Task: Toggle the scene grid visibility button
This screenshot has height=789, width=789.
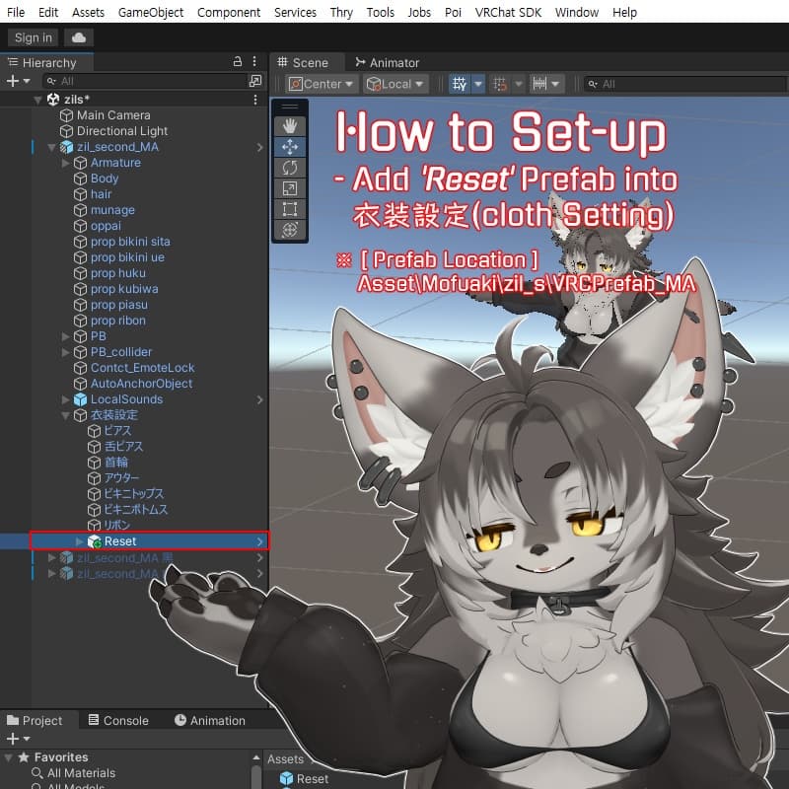Action: point(460,84)
